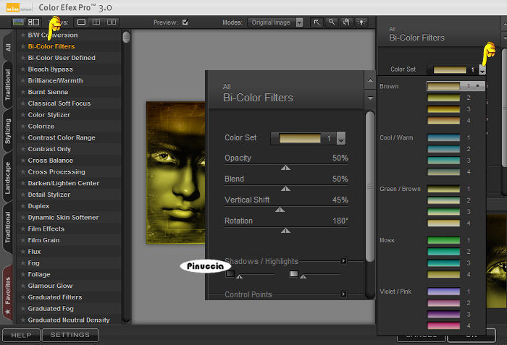
Task: Click the star icon beside Film Grain
Action: [23, 240]
